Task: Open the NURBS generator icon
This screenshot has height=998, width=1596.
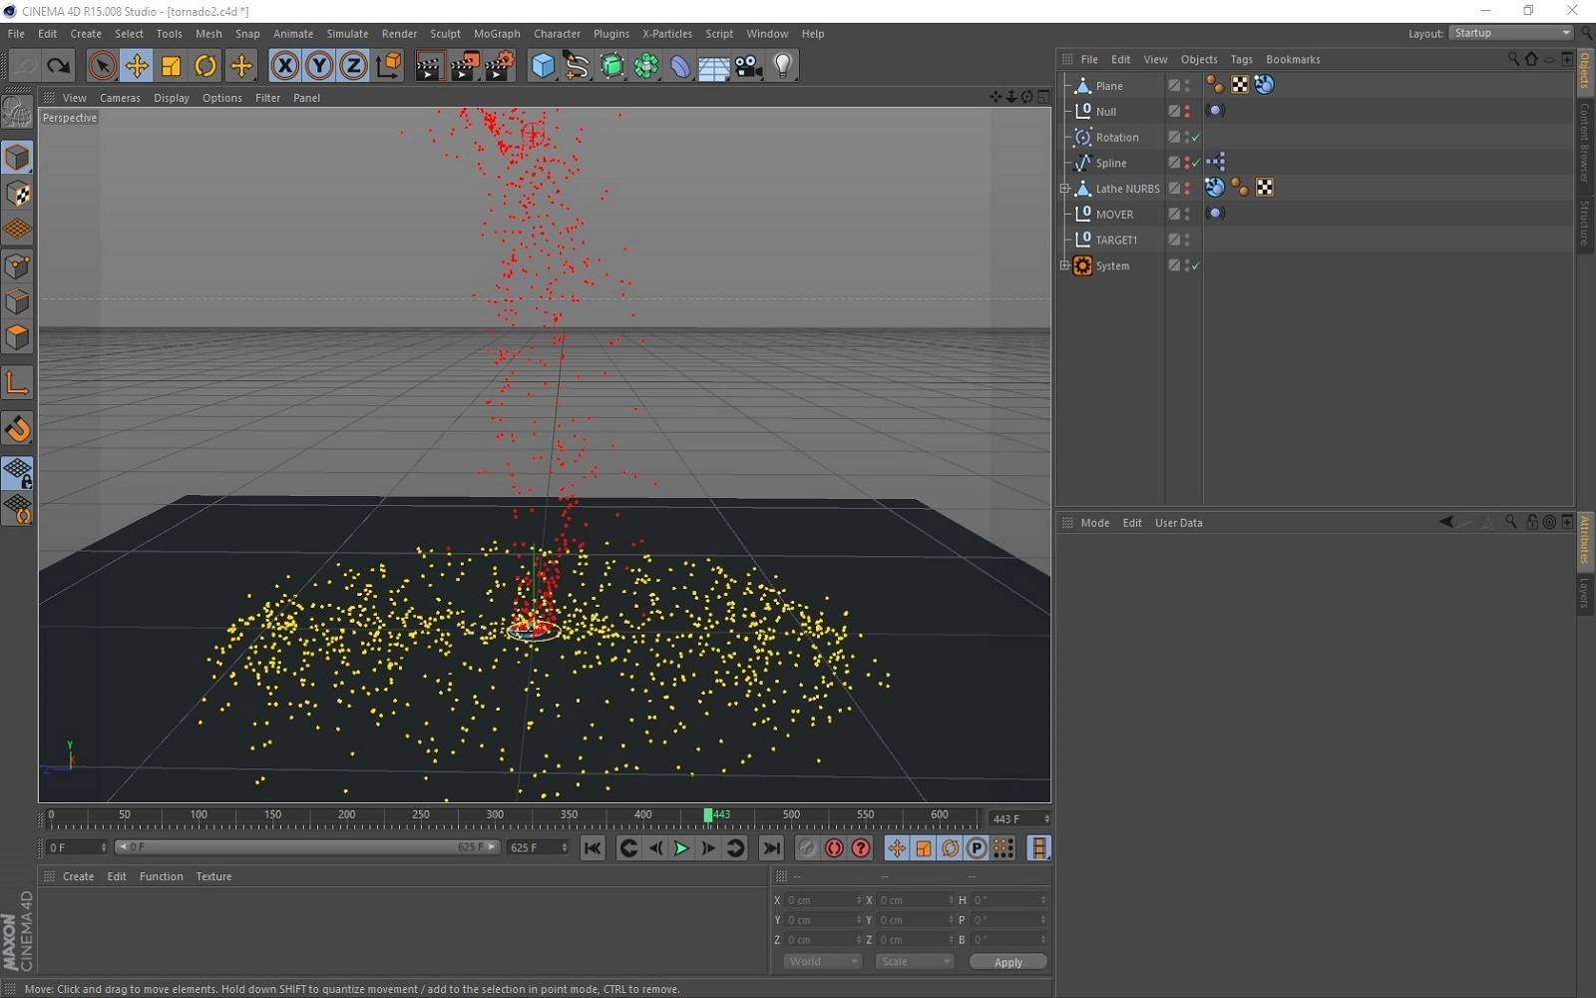Action: tap(611, 66)
